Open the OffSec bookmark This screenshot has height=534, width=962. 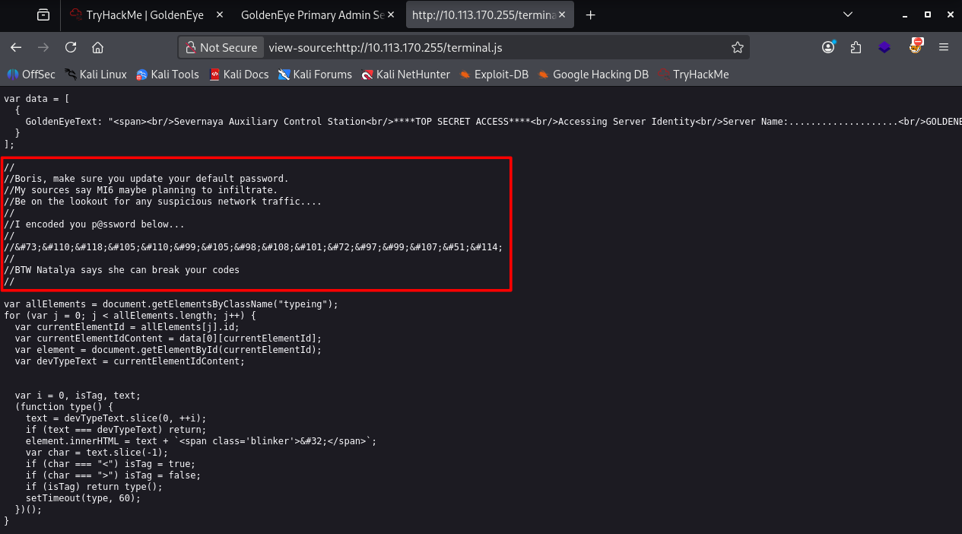click(31, 75)
